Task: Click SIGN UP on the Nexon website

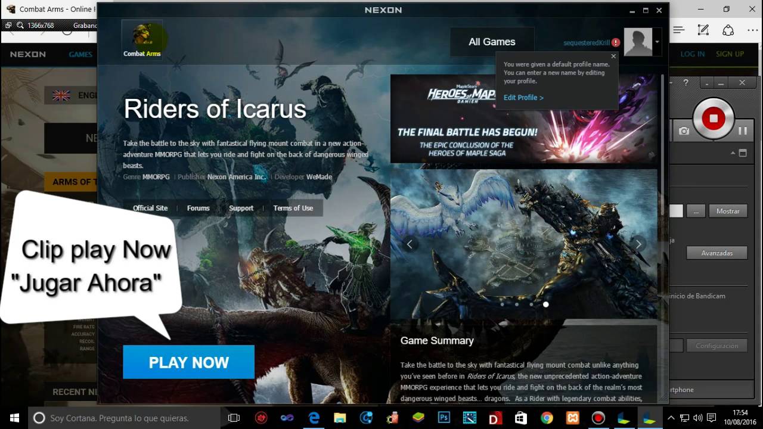Action: [x=730, y=54]
